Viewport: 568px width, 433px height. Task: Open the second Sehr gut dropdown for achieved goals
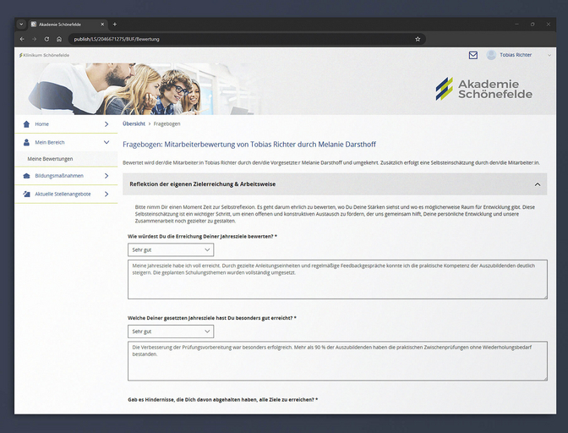pyautogui.click(x=172, y=332)
